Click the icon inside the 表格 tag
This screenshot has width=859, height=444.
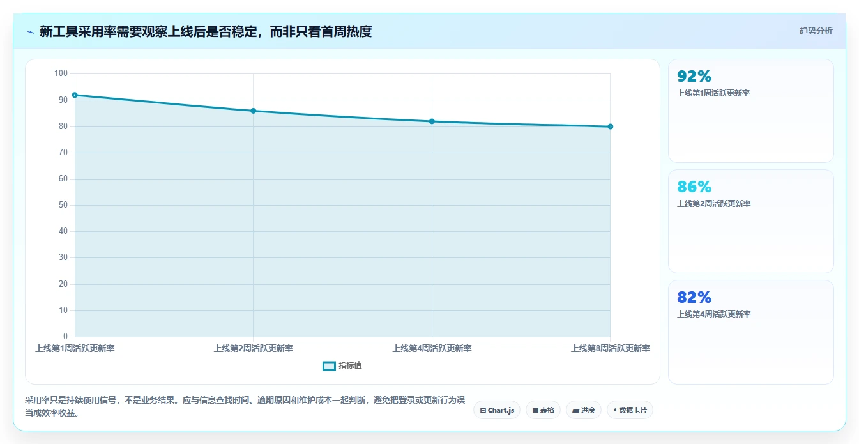(535, 410)
